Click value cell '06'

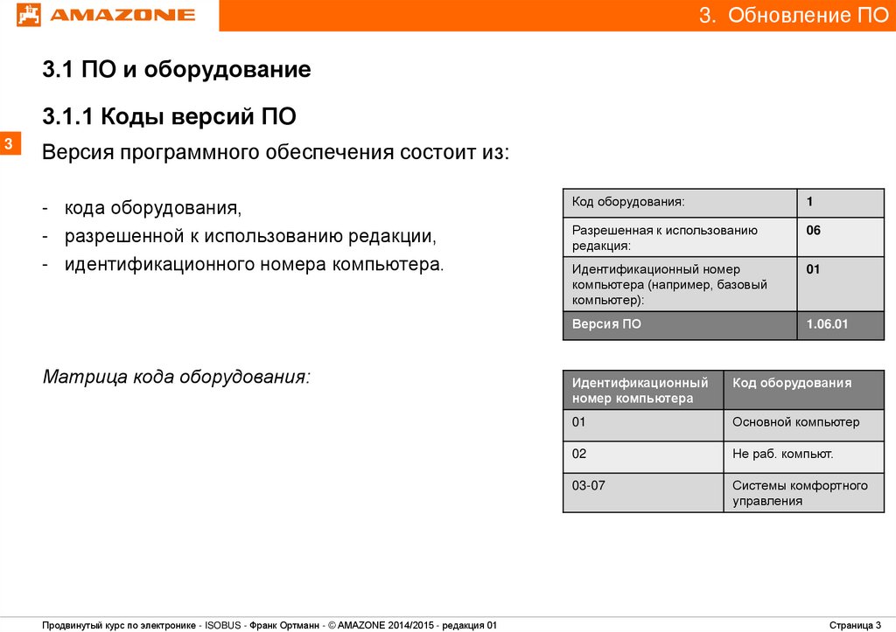click(x=841, y=238)
